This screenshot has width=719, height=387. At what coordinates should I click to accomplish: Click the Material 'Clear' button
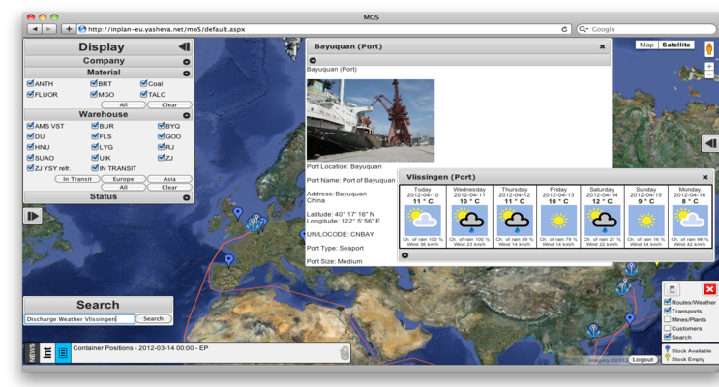(169, 104)
